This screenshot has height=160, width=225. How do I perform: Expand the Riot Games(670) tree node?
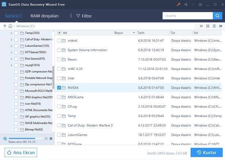coord(11,59)
